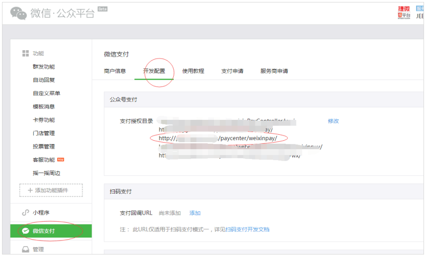Open 卡券功能 in the sidebar
This screenshot has width=428, height=256.
44,120
